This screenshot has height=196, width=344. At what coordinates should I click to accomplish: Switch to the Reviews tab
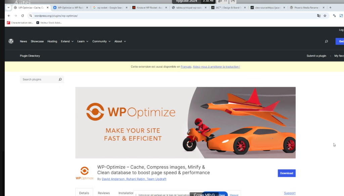(104, 193)
